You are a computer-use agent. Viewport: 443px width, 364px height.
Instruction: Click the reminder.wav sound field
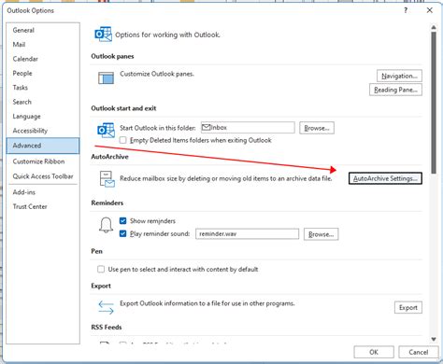248,234
